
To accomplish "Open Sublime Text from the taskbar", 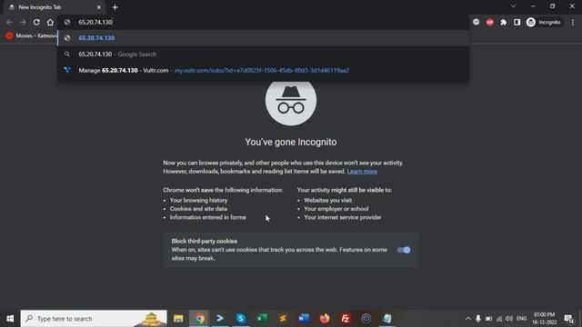I will coord(283,319).
